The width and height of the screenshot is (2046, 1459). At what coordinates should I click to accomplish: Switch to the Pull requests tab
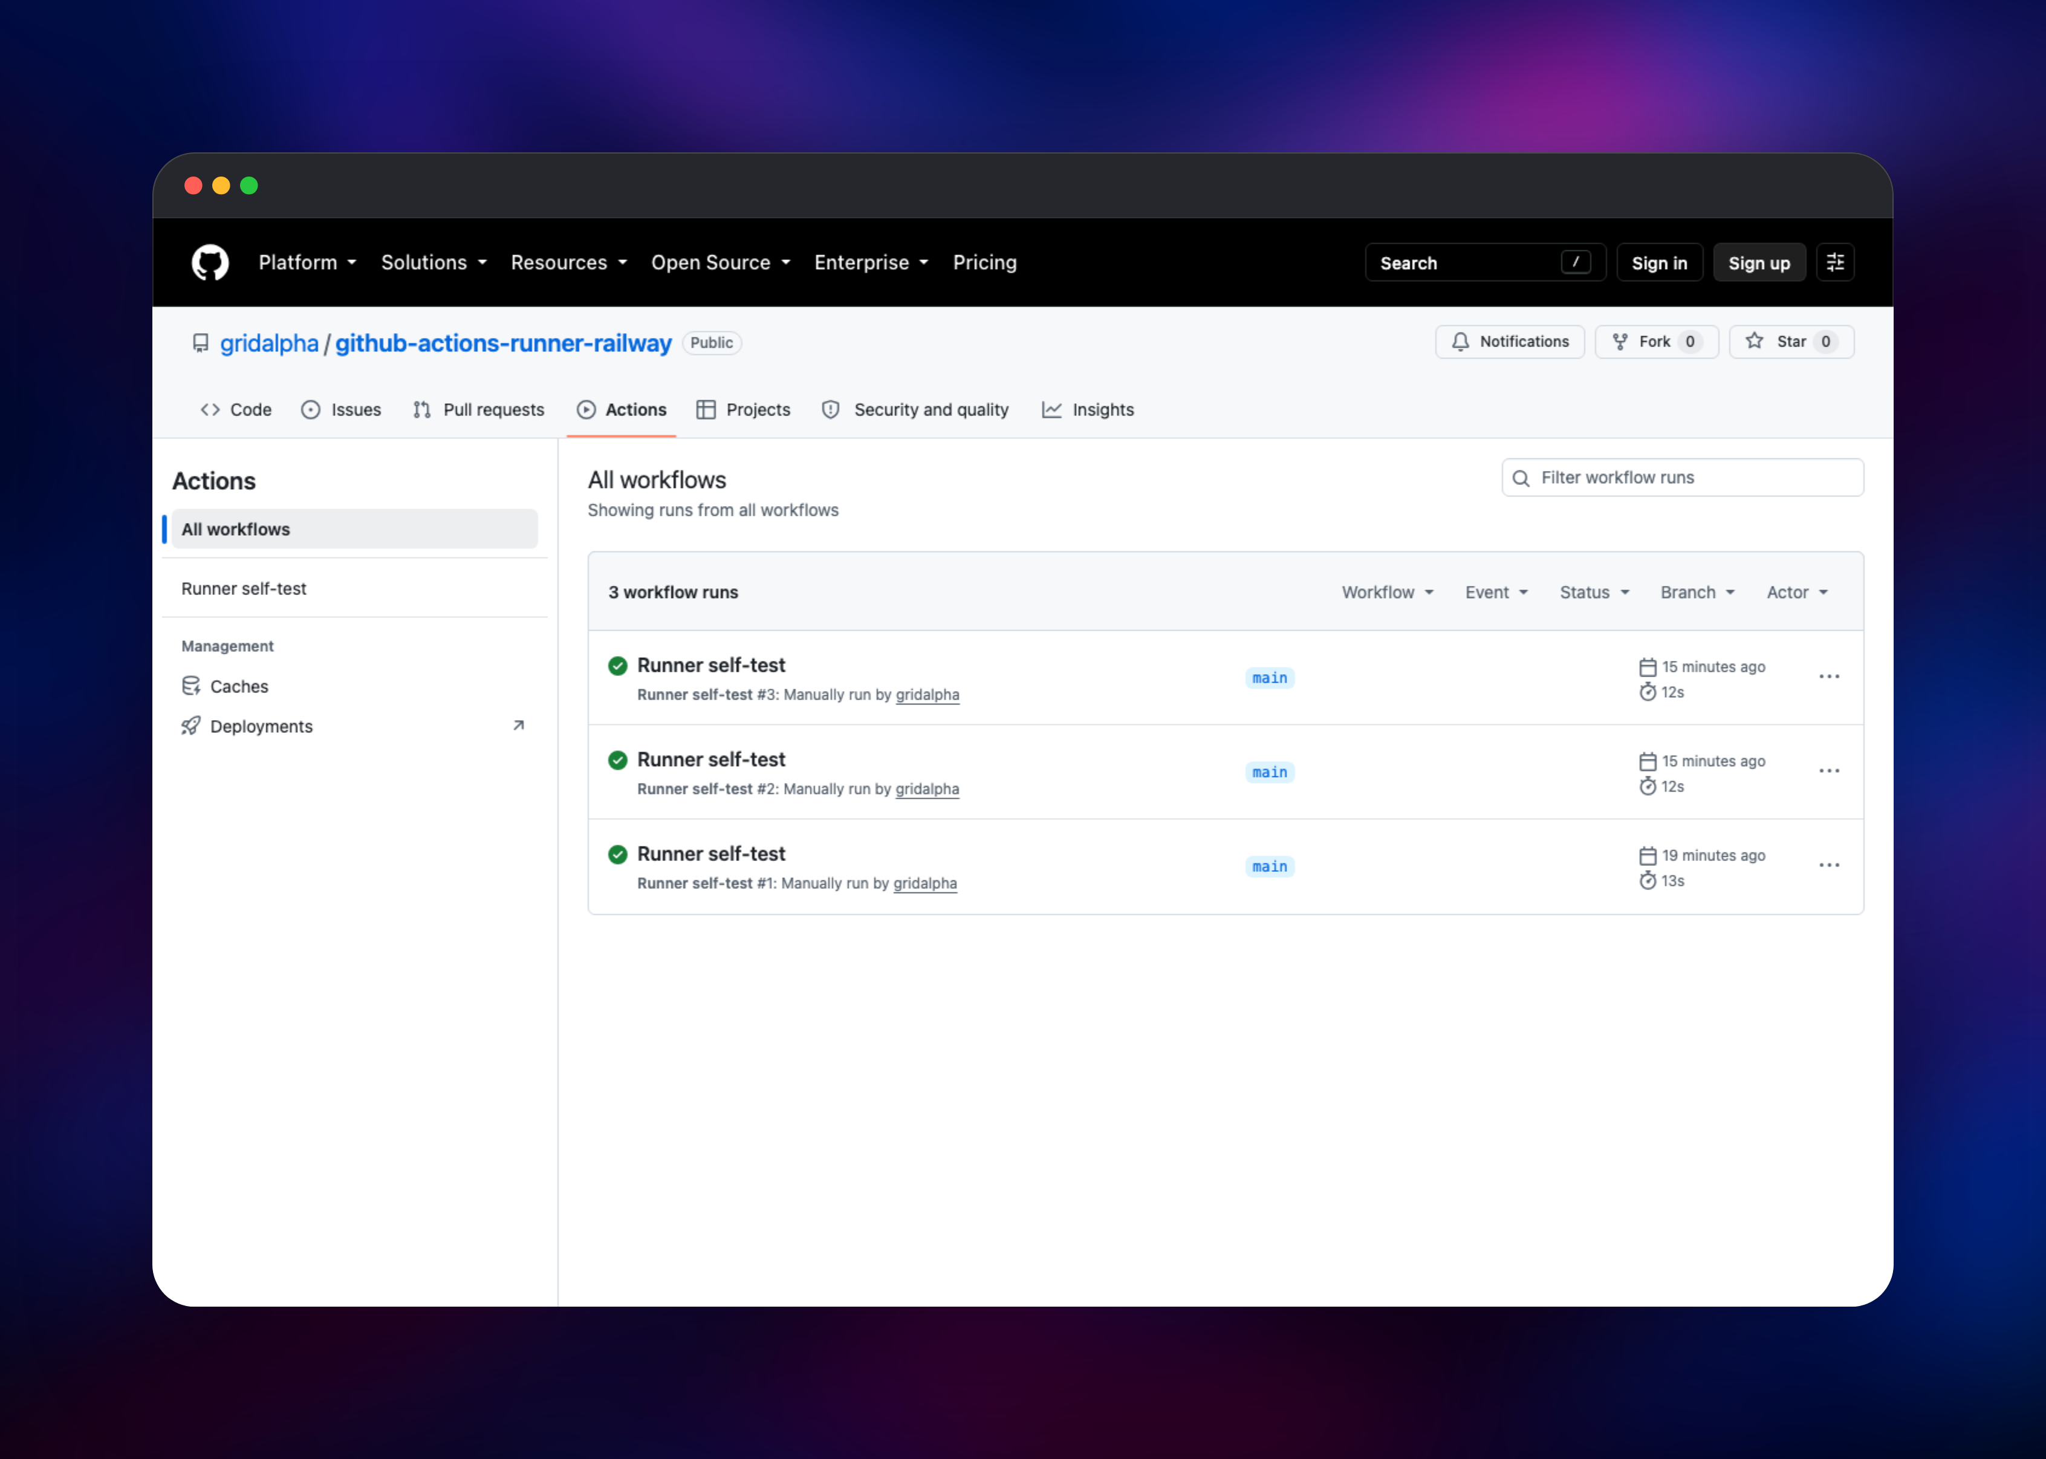pyautogui.click(x=479, y=410)
